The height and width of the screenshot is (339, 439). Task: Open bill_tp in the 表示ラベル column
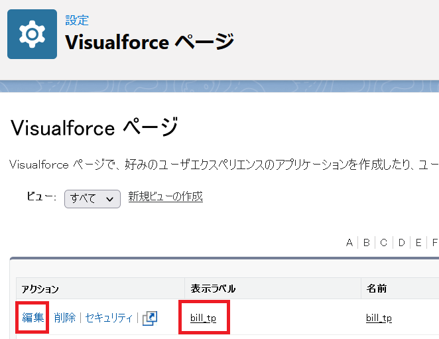click(204, 318)
